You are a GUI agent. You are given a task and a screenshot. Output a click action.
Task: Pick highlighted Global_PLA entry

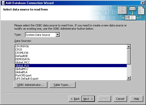coord(71,66)
